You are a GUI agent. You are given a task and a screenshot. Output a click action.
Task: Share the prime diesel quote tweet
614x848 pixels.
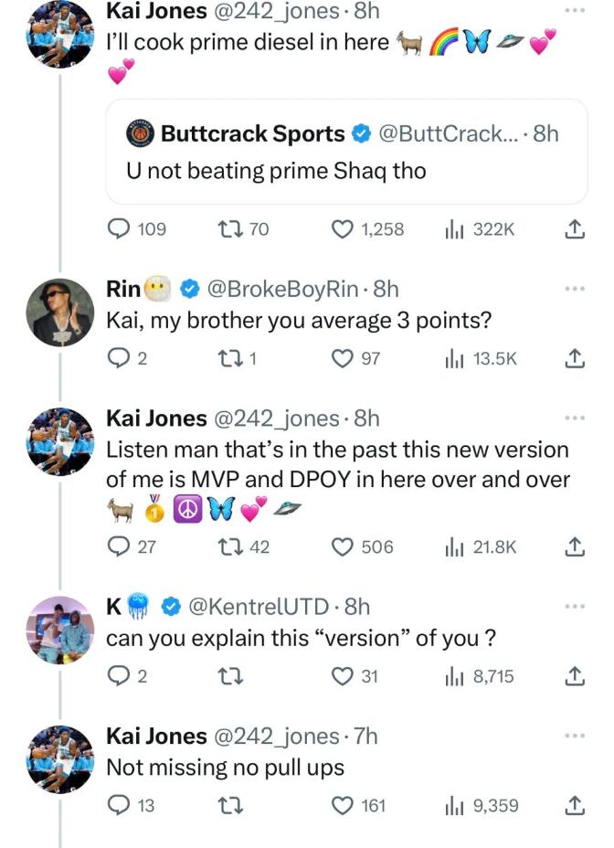(574, 230)
